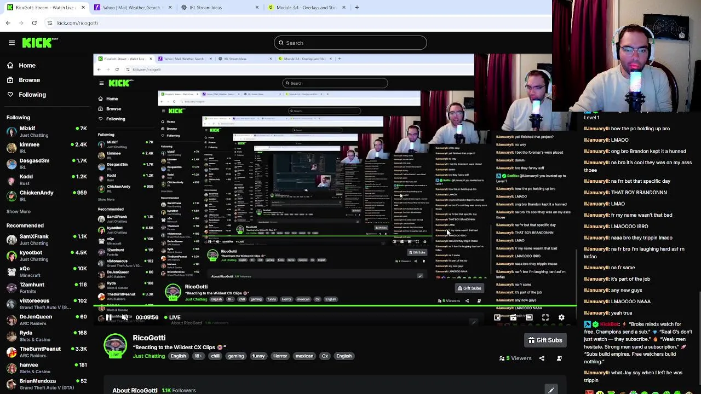Toggle theater mode in player
This screenshot has height=394, width=701.
(x=529, y=317)
